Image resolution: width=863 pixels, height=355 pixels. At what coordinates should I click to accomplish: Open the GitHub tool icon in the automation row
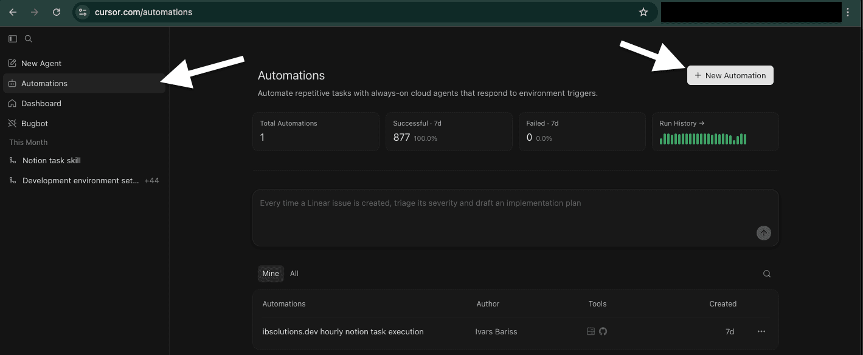603,331
